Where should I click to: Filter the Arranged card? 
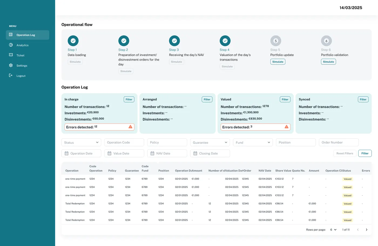click(x=207, y=99)
